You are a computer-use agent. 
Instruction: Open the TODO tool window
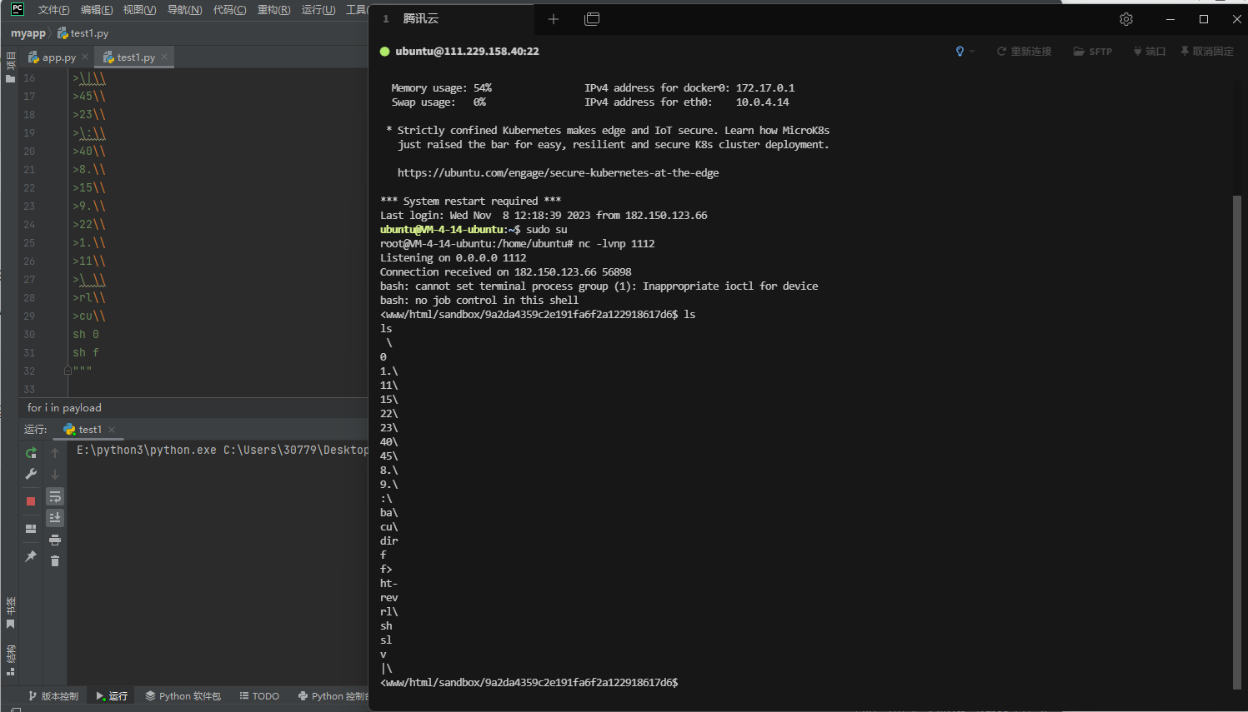[259, 696]
